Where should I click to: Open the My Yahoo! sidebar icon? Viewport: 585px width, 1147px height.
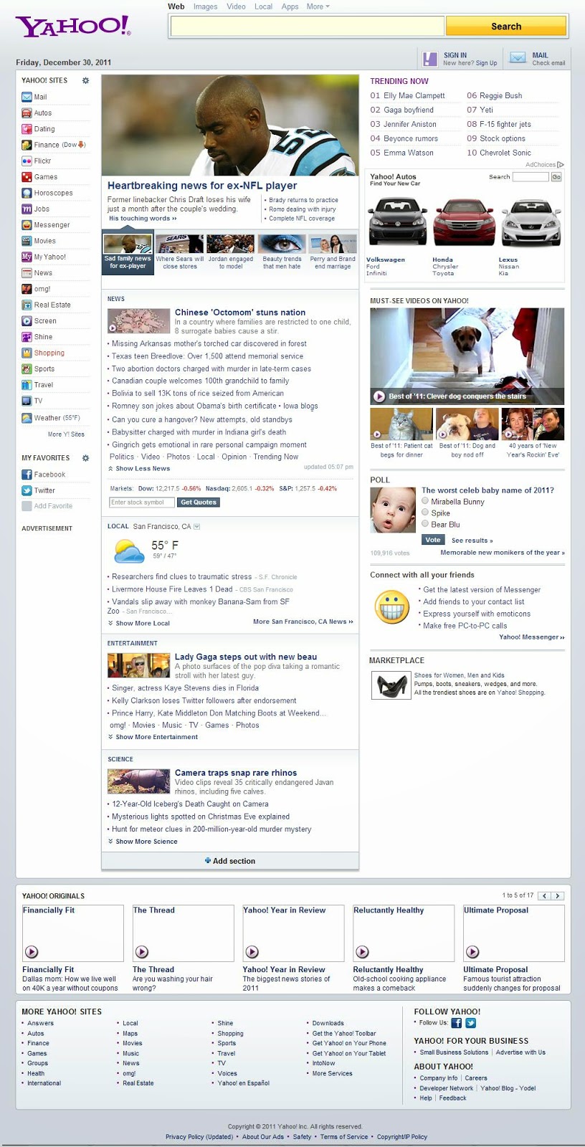pos(27,257)
